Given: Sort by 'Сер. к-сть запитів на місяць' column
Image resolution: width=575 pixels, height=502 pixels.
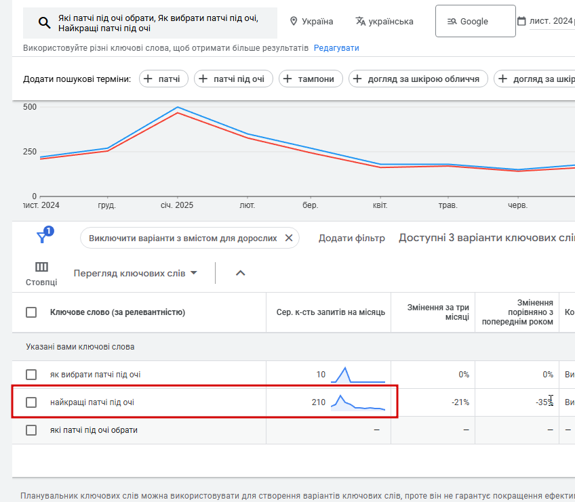Looking at the screenshot, I should click(x=331, y=312).
